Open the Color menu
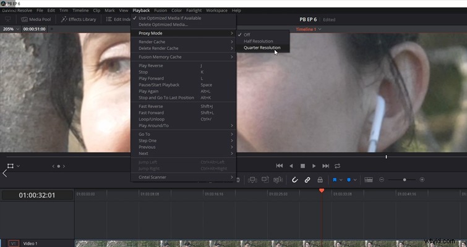The height and width of the screenshot is (247, 467). pos(176,10)
